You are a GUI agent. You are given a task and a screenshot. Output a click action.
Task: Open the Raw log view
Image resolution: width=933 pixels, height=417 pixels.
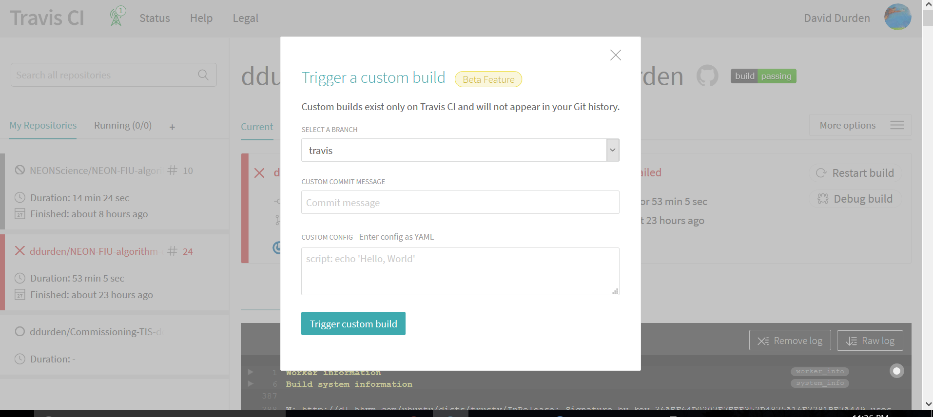tap(870, 341)
